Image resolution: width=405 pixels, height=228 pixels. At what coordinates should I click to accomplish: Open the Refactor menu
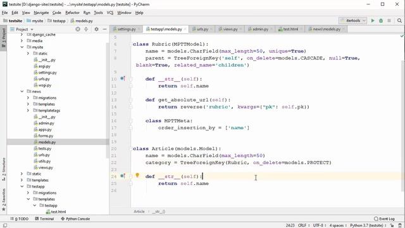[72, 13]
